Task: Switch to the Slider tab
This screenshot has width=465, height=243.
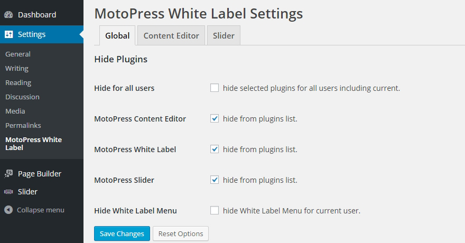Action: 224,36
